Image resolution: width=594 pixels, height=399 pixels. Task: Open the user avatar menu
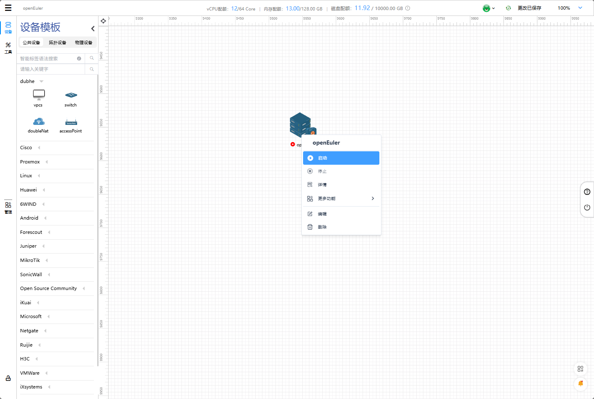tap(488, 8)
